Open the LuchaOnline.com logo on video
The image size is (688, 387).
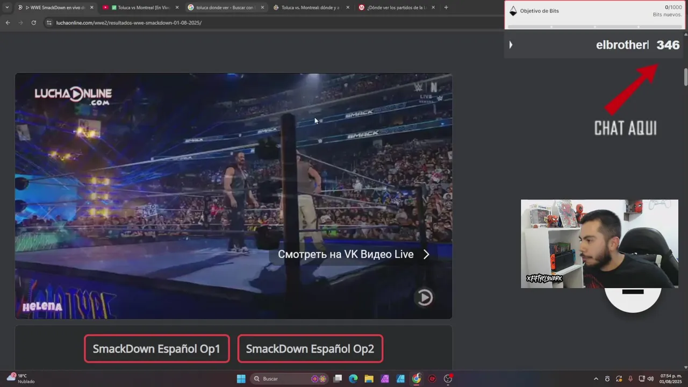(x=73, y=96)
